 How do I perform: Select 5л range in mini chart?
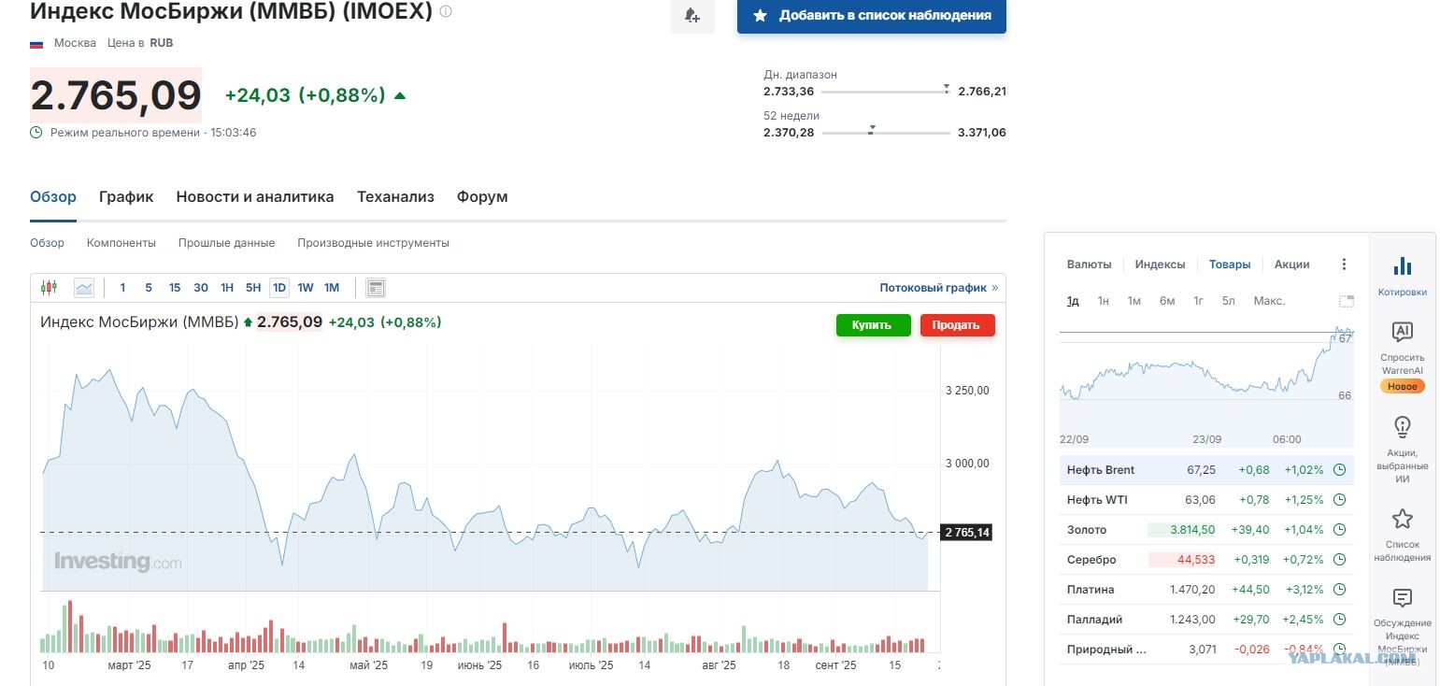tap(1228, 301)
